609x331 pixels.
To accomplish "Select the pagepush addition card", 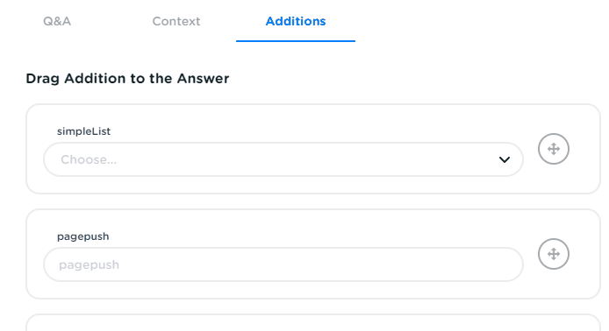I will tap(313, 254).
